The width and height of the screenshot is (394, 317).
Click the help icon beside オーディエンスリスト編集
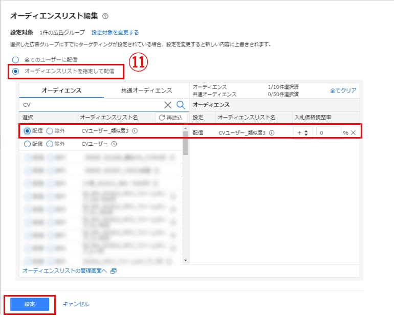105,17
